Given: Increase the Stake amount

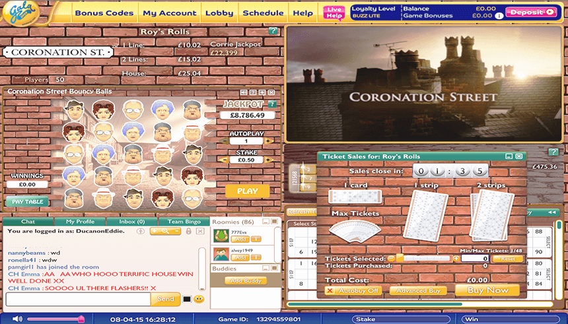Looking at the screenshot, I should point(268,160).
